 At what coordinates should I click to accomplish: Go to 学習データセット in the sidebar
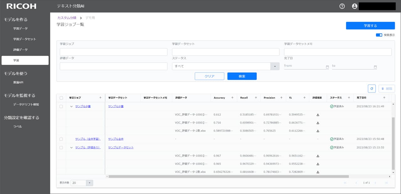[x=25, y=39]
